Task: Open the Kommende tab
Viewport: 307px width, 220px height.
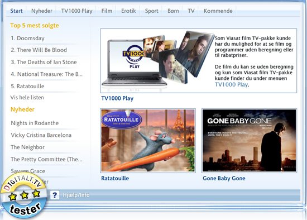Action: (218, 11)
